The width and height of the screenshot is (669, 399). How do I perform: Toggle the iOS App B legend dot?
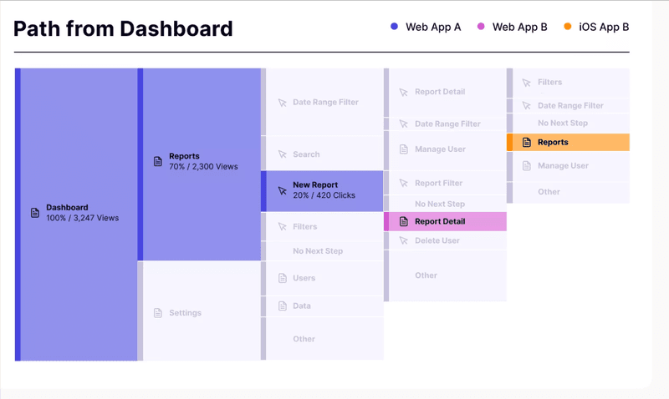[x=568, y=27]
